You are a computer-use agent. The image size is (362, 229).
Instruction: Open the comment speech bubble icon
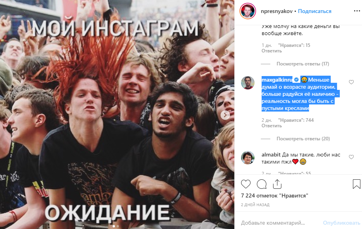coord(262,184)
